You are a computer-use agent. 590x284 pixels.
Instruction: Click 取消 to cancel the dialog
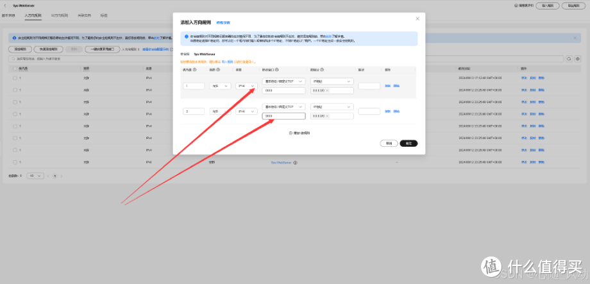tap(389, 144)
